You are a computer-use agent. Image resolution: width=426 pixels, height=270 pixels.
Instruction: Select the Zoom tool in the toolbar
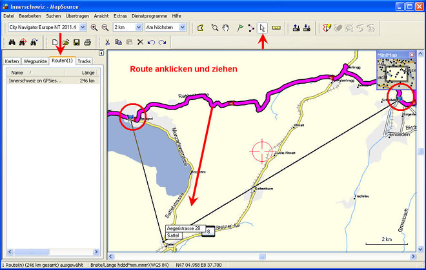(215, 28)
